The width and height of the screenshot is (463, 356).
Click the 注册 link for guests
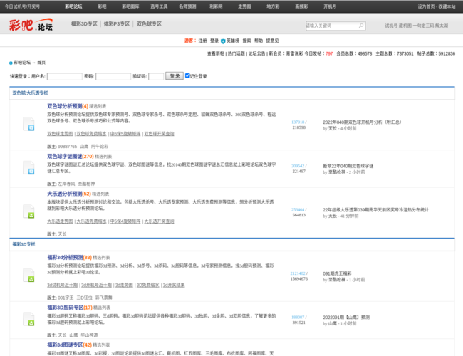(x=203, y=41)
